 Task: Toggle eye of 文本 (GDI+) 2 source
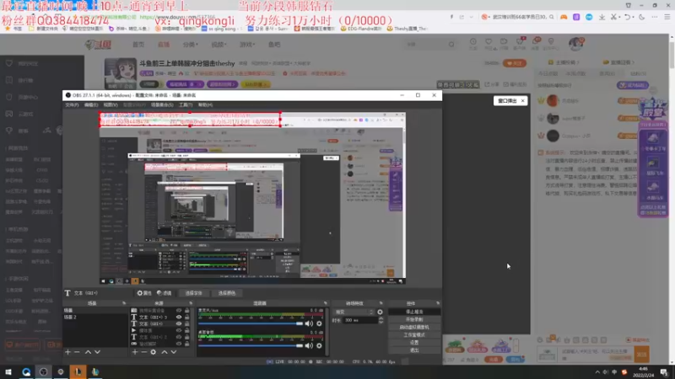click(179, 337)
